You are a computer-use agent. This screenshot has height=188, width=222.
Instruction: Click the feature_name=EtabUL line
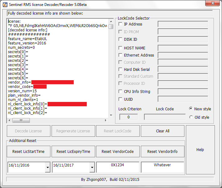click(27, 39)
